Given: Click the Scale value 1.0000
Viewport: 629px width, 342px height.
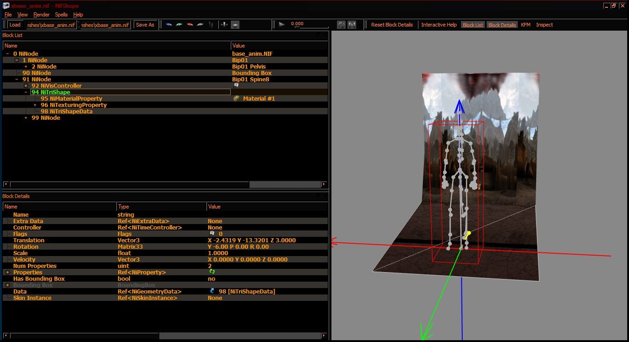Looking at the screenshot, I should (x=218, y=253).
